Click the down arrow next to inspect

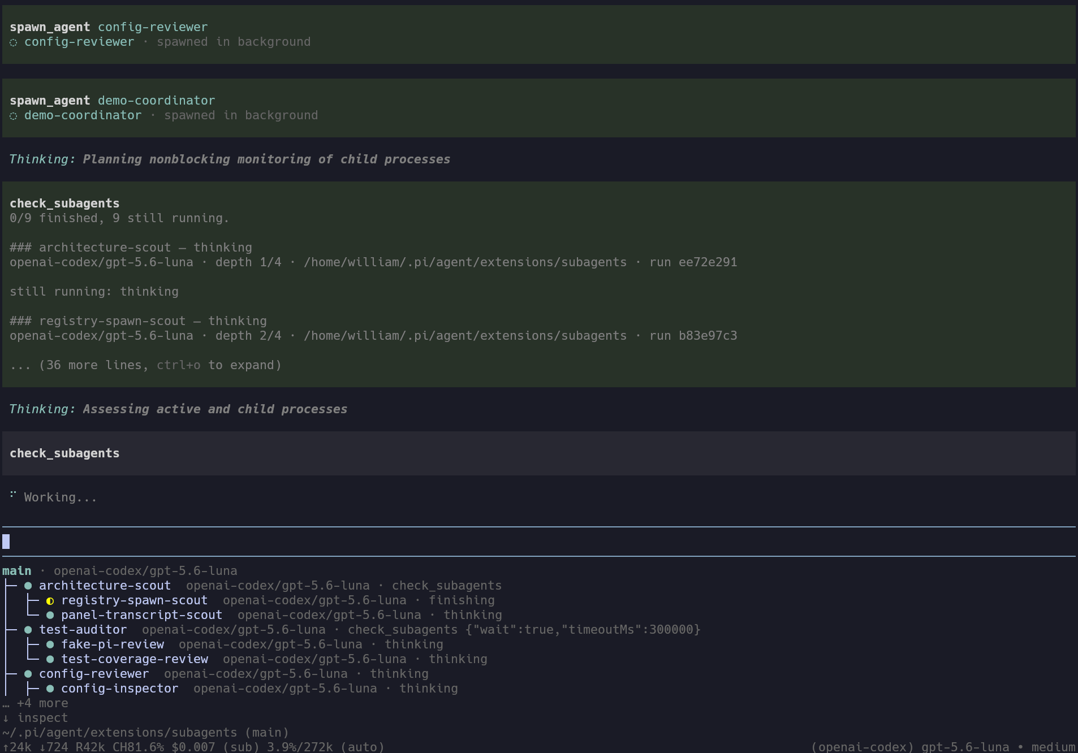point(6,718)
